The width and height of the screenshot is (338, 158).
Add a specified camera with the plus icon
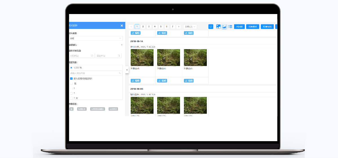coord(122,45)
